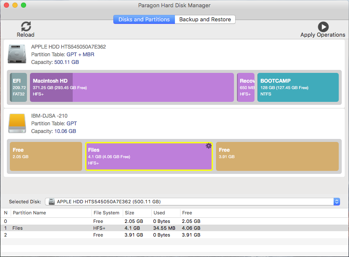
Task: Click the IBM-DJSA -210 disk title
Action: coord(49,116)
